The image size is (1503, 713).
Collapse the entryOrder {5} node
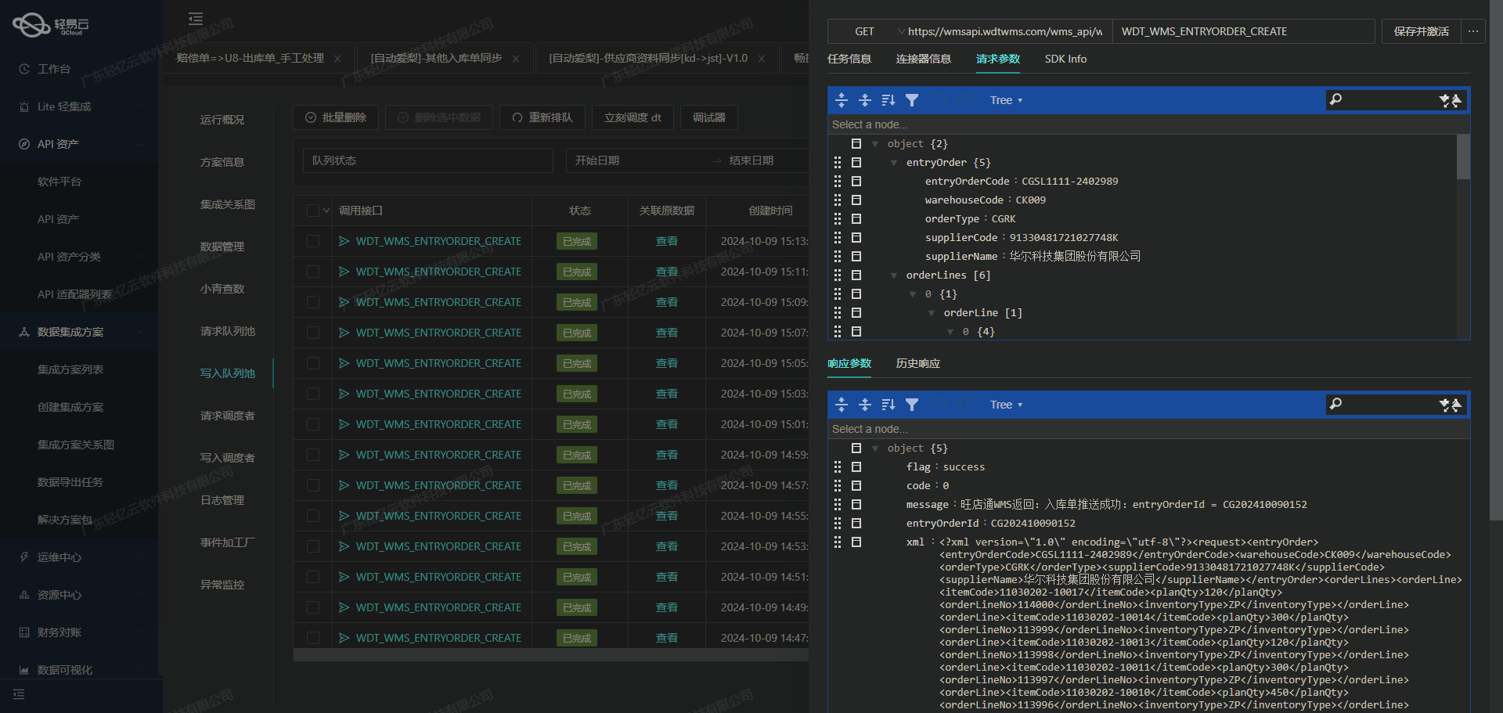coord(894,163)
